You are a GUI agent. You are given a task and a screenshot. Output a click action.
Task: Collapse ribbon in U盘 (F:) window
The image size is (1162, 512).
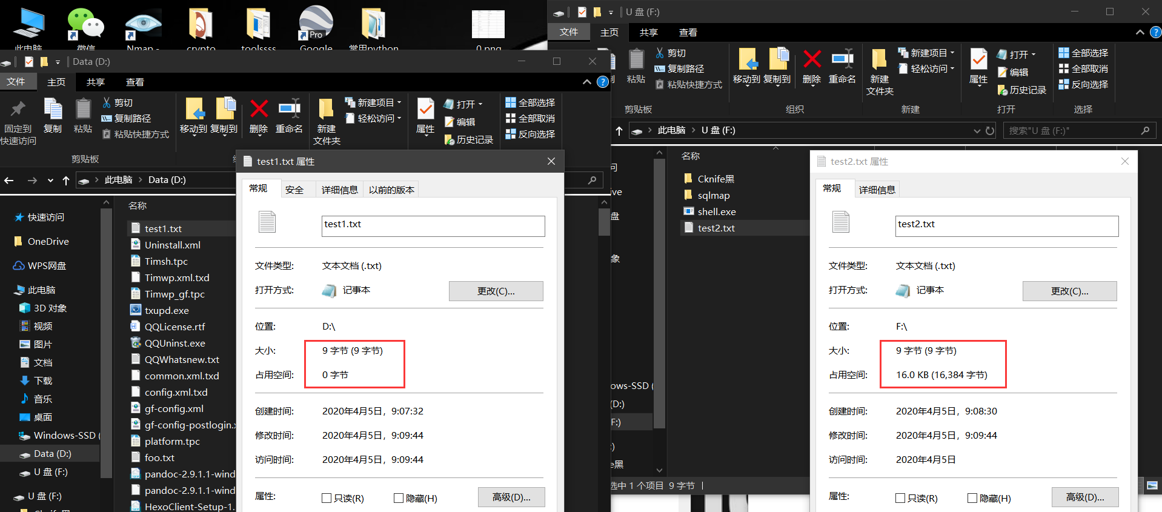click(x=1140, y=32)
